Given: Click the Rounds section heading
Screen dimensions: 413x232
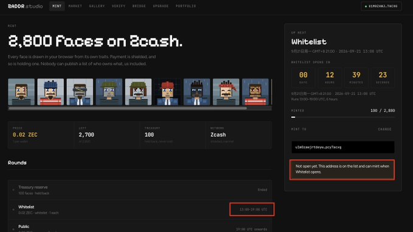Looking at the screenshot, I should (x=17, y=163).
